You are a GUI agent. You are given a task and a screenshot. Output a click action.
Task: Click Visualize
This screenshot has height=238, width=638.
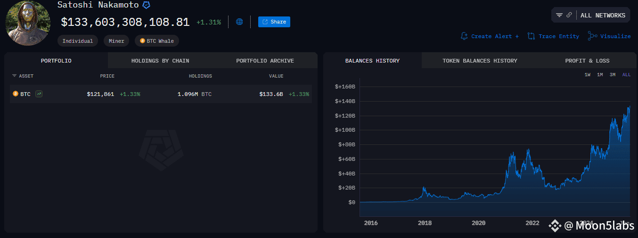609,36
